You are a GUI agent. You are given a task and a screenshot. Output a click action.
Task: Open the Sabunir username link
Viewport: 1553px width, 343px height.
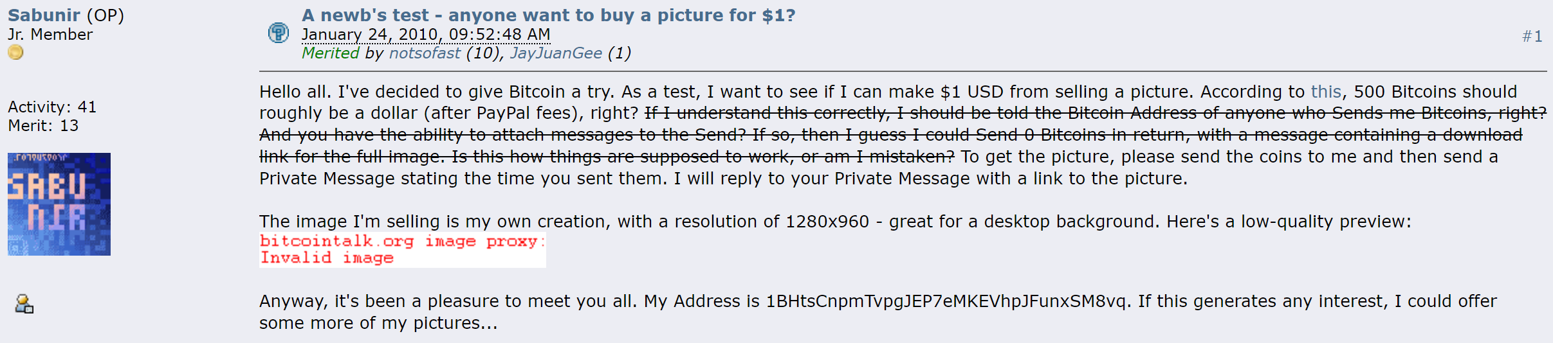(44, 15)
